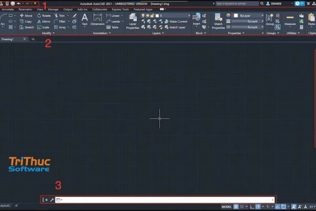Click the Measure utility tool

290,20
